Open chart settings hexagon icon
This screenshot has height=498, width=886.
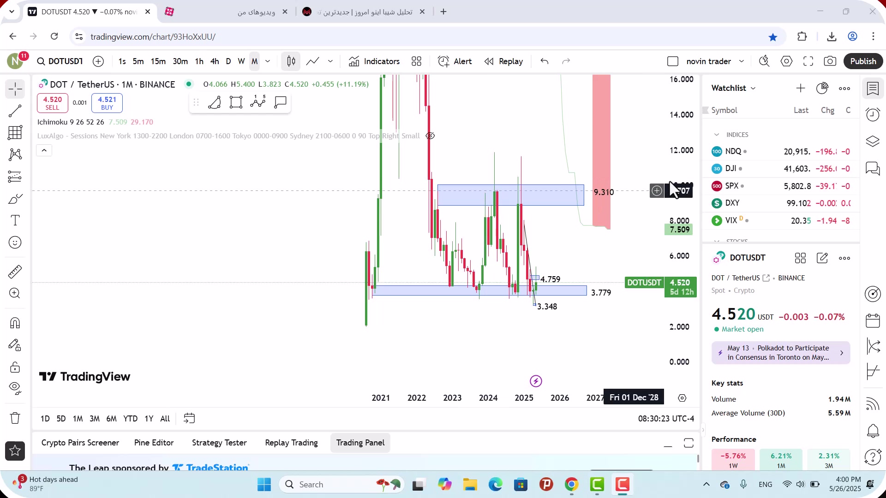pyautogui.click(x=786, y=61)
